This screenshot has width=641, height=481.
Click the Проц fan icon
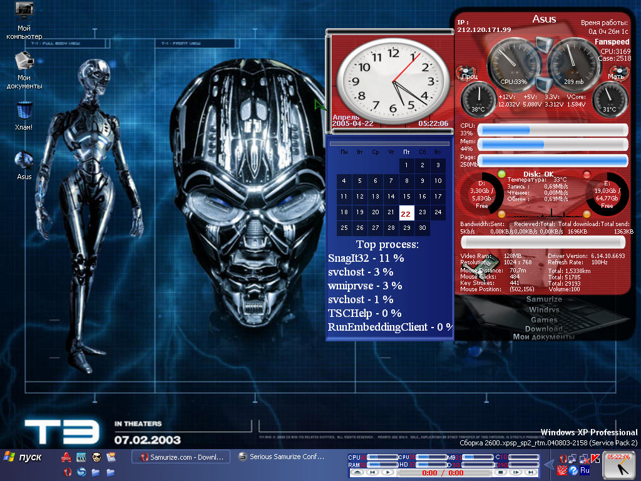pos(464,73)
